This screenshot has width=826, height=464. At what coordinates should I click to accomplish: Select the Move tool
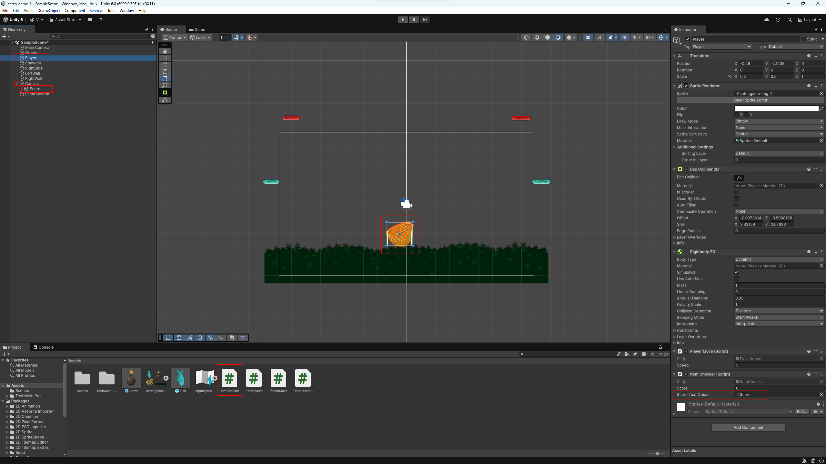coord(165,58)
